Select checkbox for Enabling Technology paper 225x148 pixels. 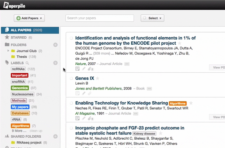71,103
